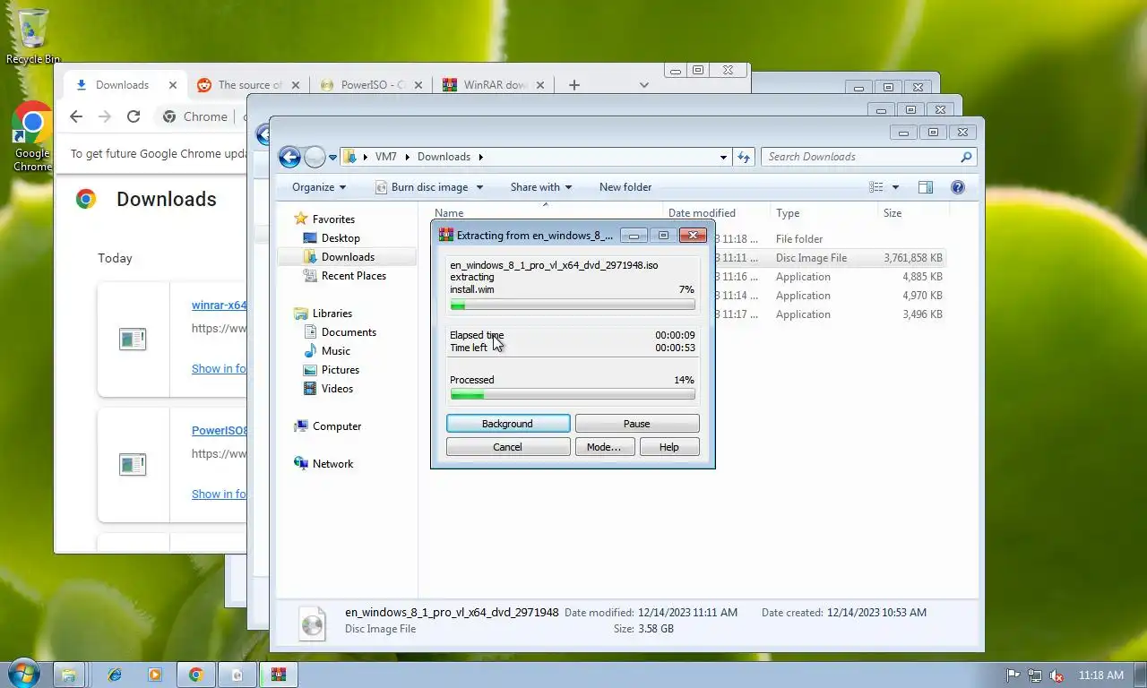This screenshot has width=1147, height=688.
Task: Open the Windows Start menu
Action: tap(22, 675)
